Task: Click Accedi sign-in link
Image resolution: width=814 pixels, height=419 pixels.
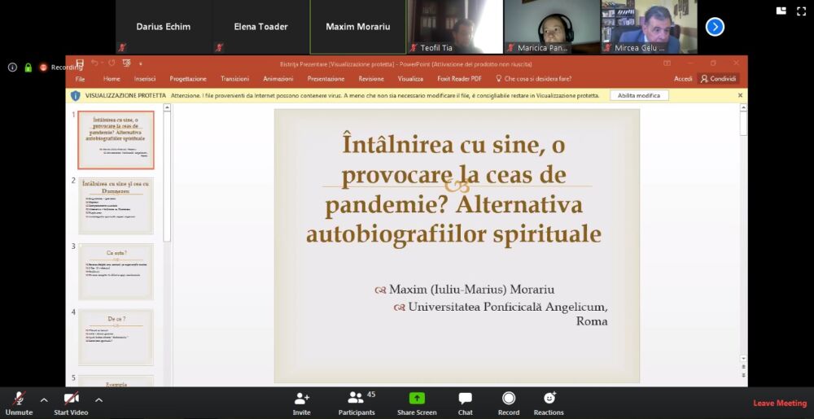Action: click(683, 79)
